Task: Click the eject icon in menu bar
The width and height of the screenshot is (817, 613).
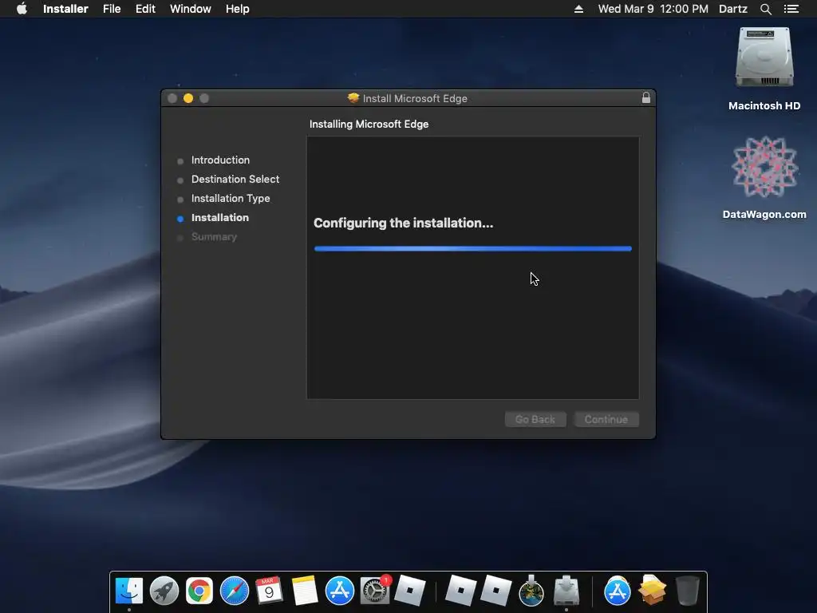Action: (578, 9)
